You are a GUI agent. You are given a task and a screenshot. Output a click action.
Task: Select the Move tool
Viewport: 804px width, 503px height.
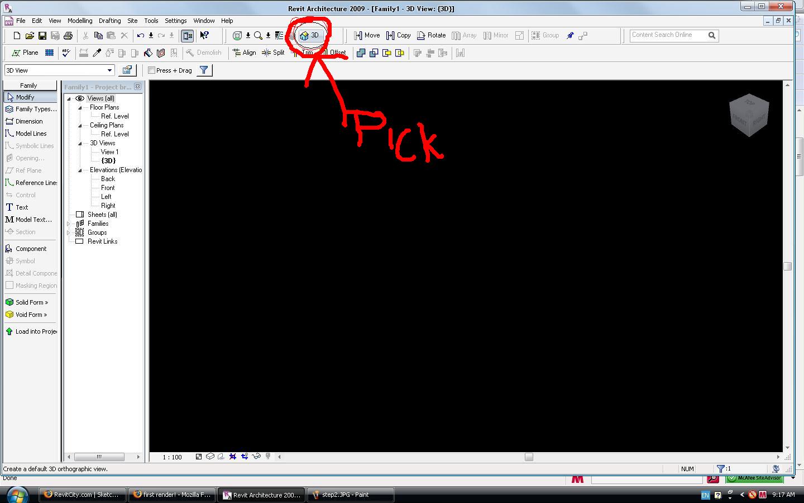[x=367, y=35]
